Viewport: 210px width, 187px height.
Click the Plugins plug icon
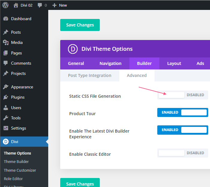click(x=6, y=97)
